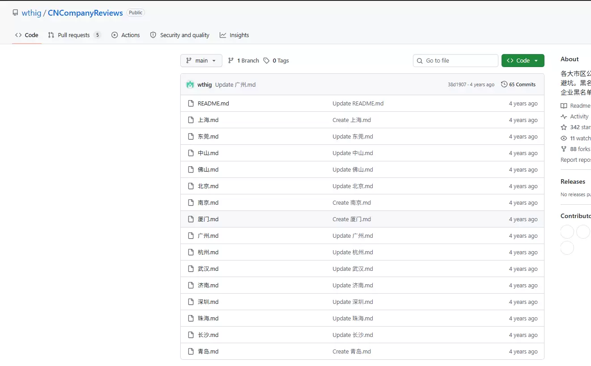Open commit hash 38d1907
This screenshot has height=366, width=591.
tap(457, 84)
